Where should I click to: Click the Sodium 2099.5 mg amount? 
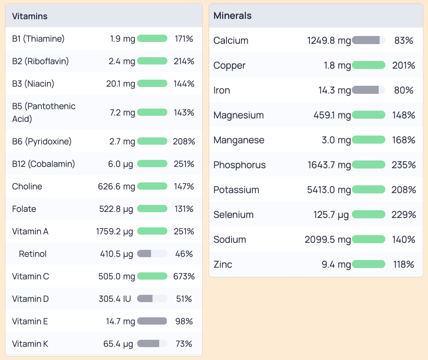click(x=328, y=239)
